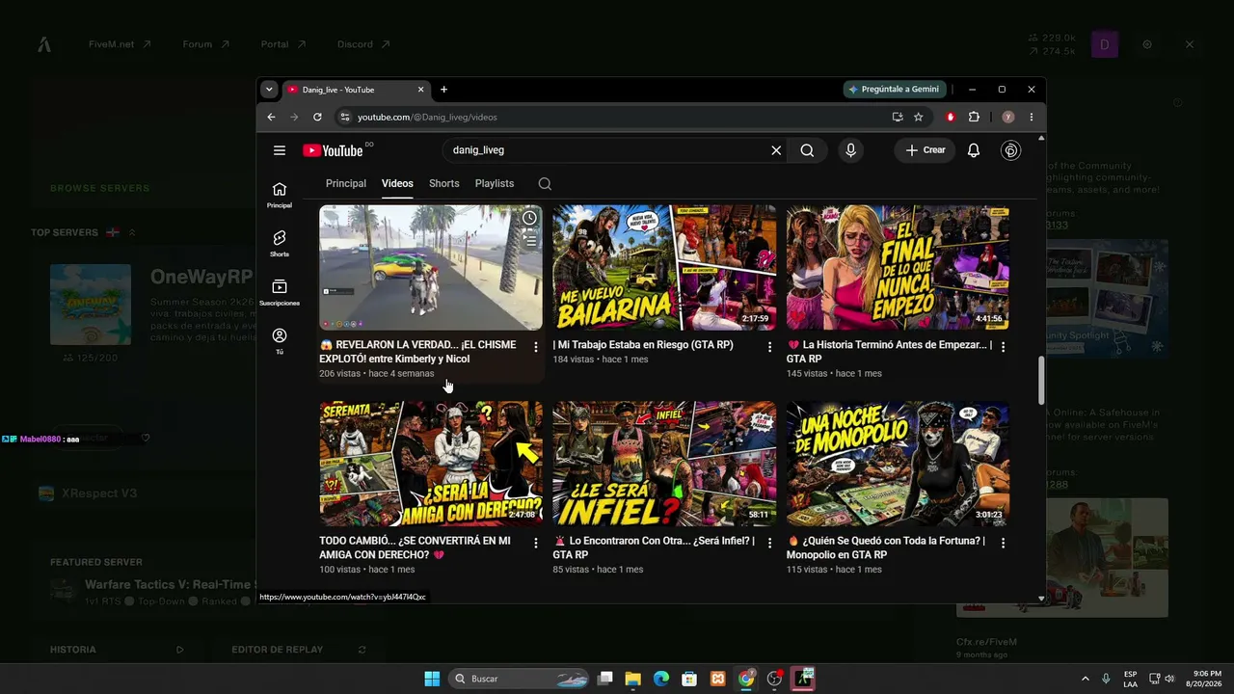
Task: Open options for Monopolio en GTA RP video
Action: 1003,544
